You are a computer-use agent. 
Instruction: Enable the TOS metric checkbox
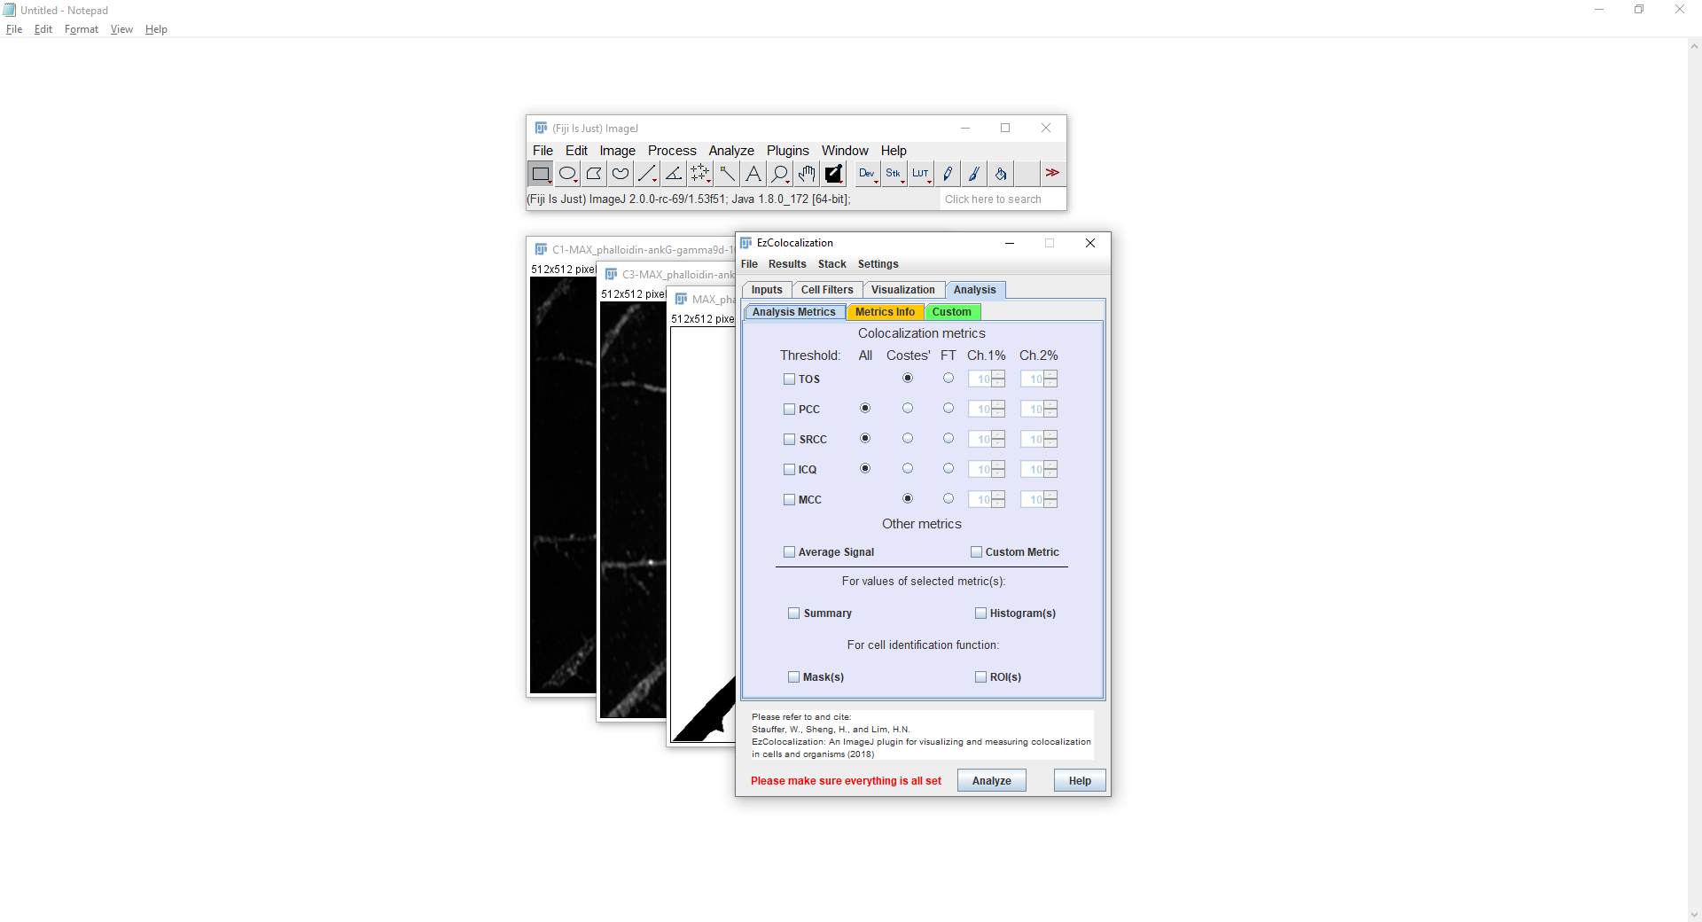(x=790, y=379)
